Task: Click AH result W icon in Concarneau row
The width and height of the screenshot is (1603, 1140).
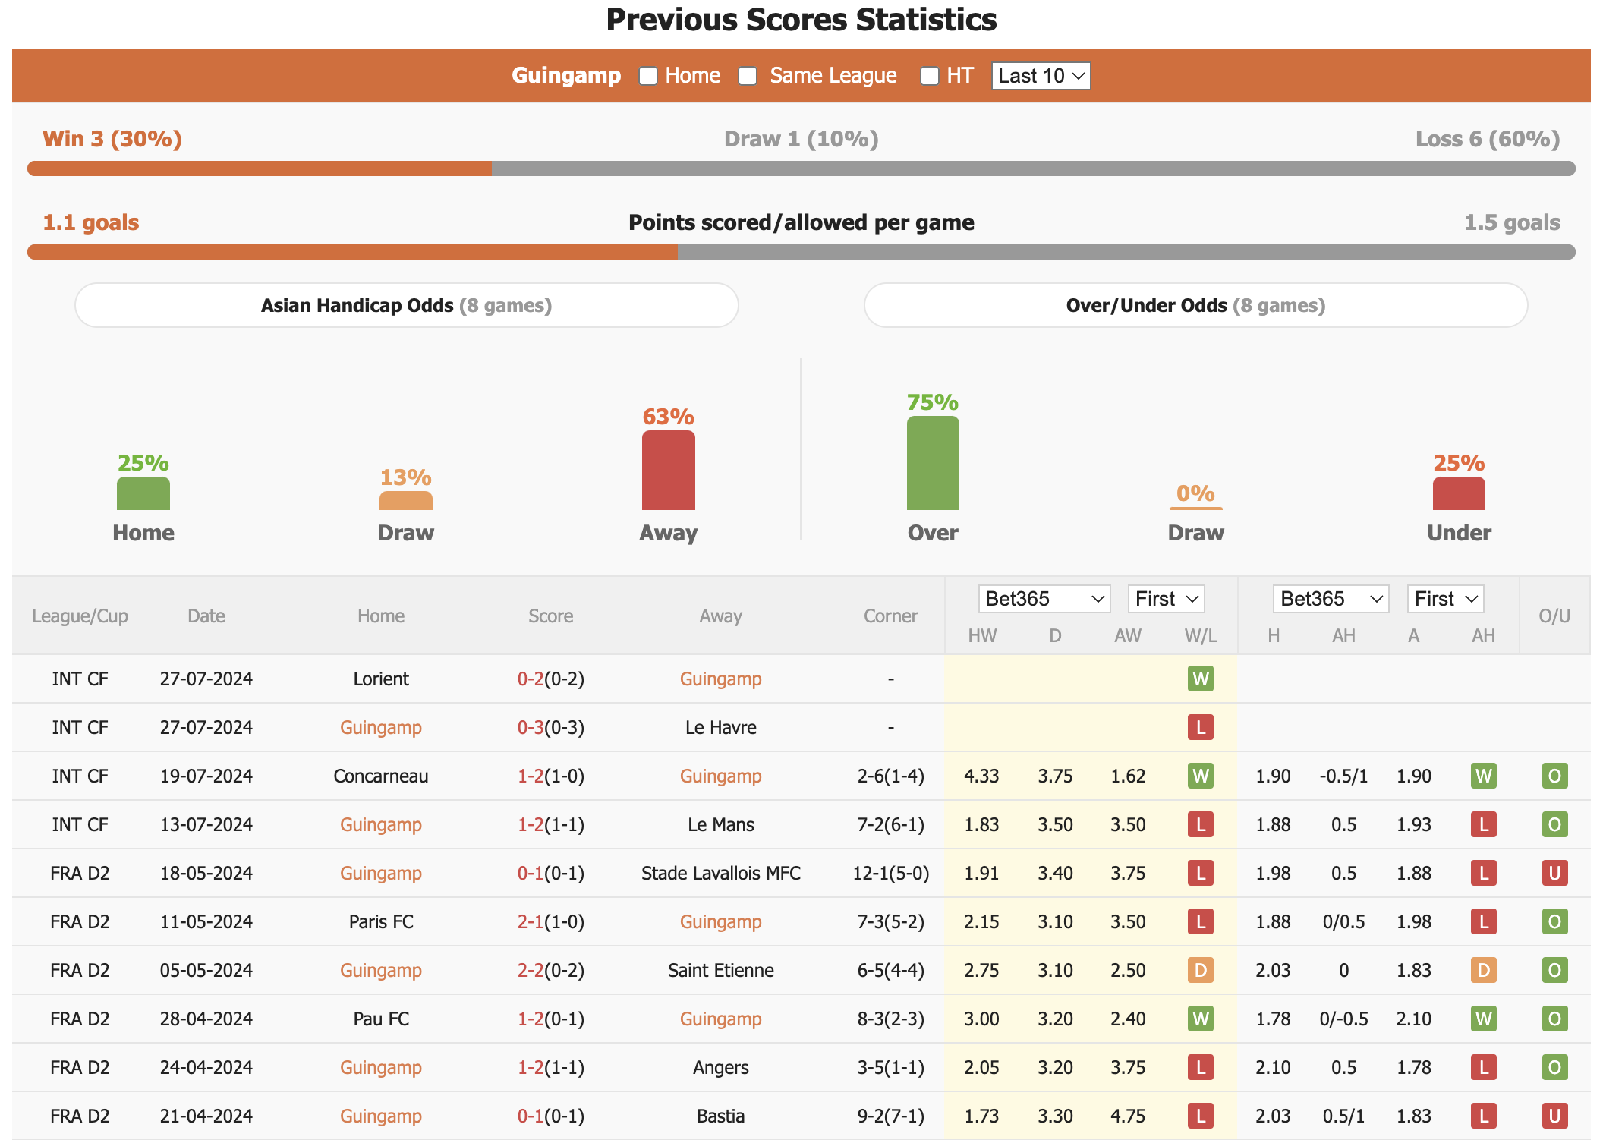Action: click(x=1484, y=776)
